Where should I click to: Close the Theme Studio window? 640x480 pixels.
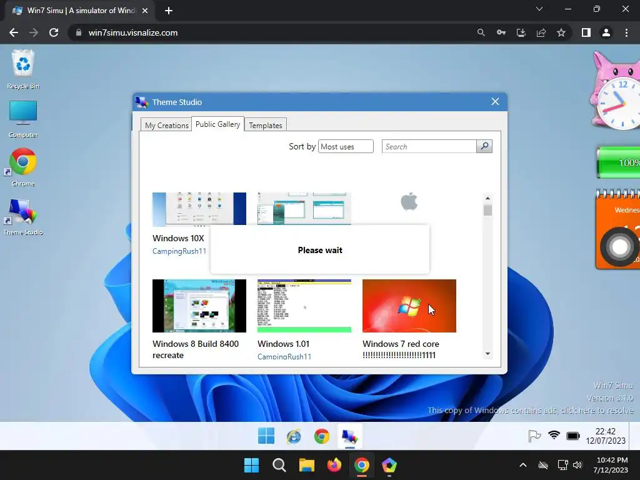495,102
